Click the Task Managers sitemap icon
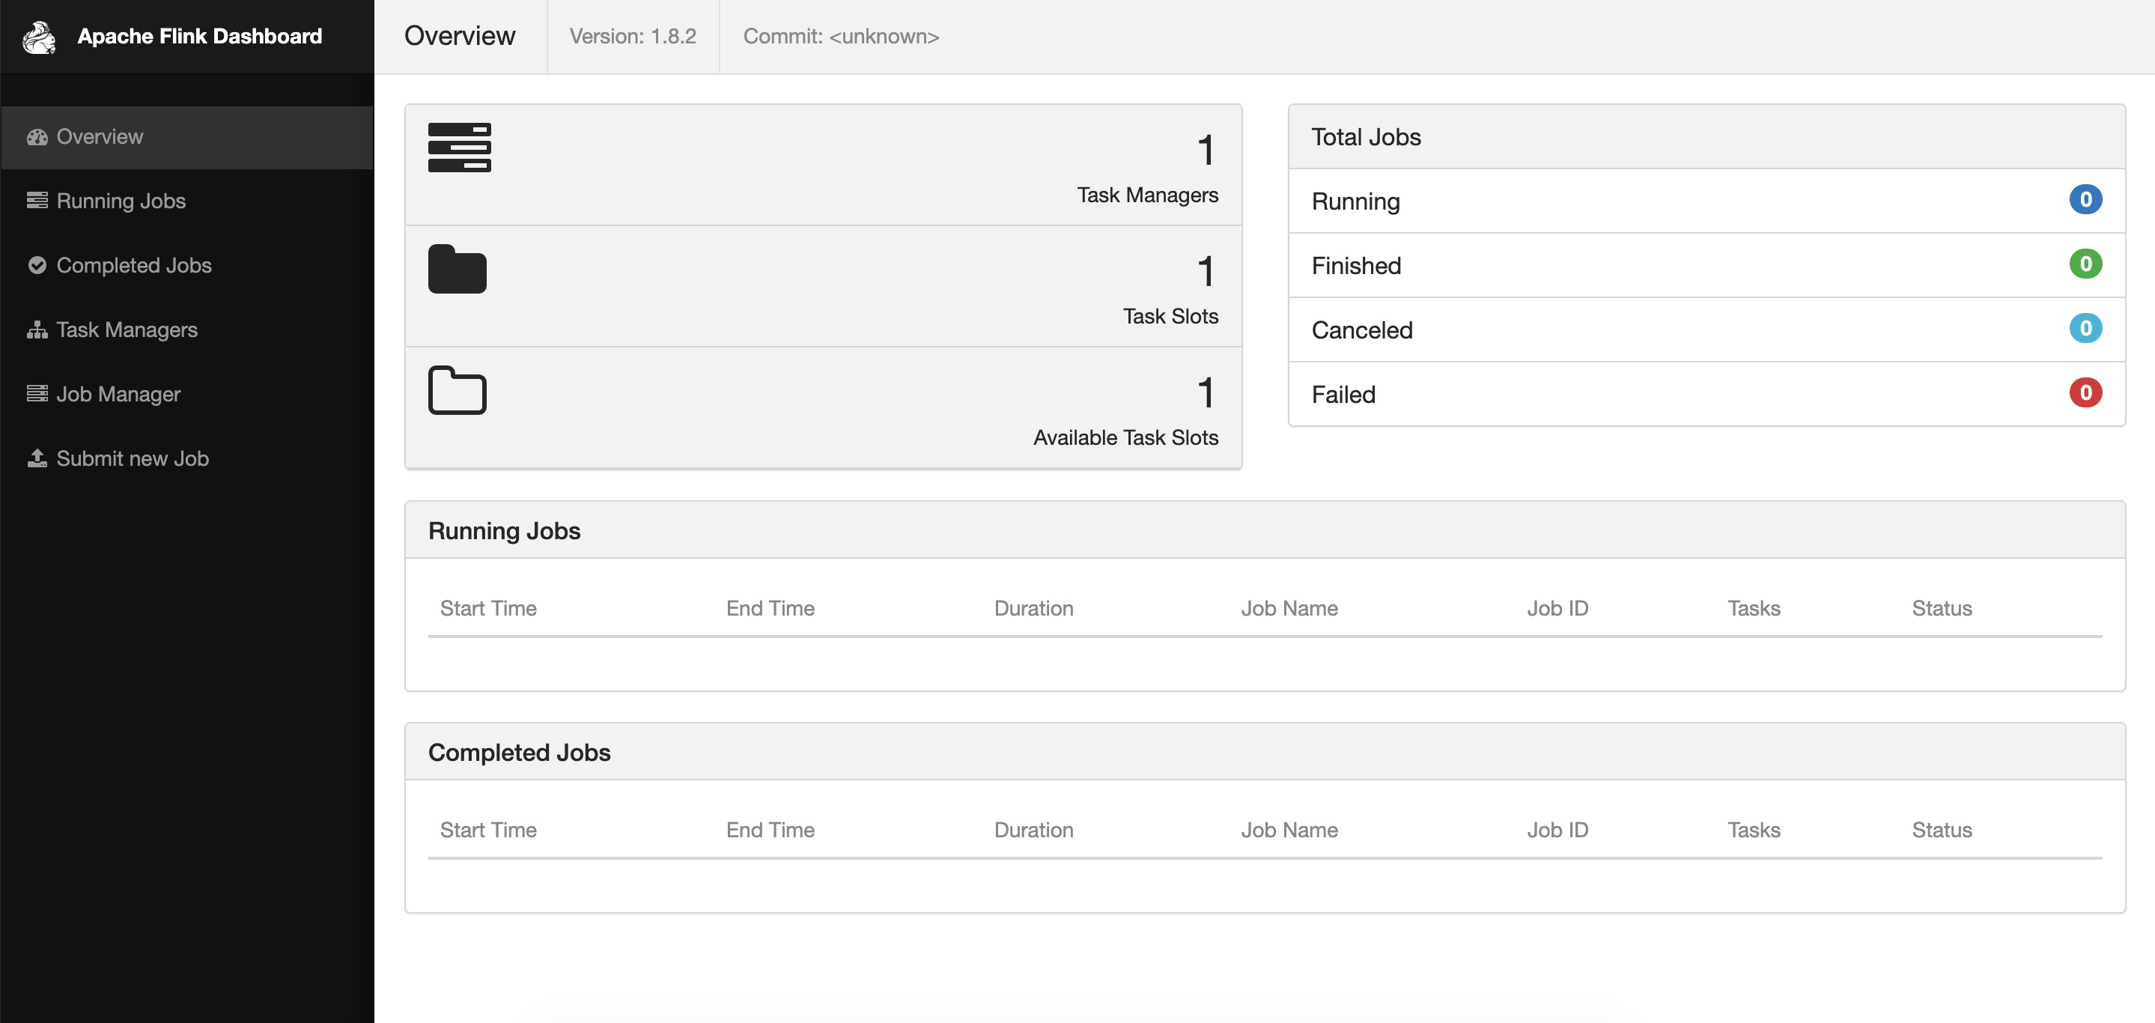The width and height of the screenshot is (2155, 1023). (x=37, y=330)
